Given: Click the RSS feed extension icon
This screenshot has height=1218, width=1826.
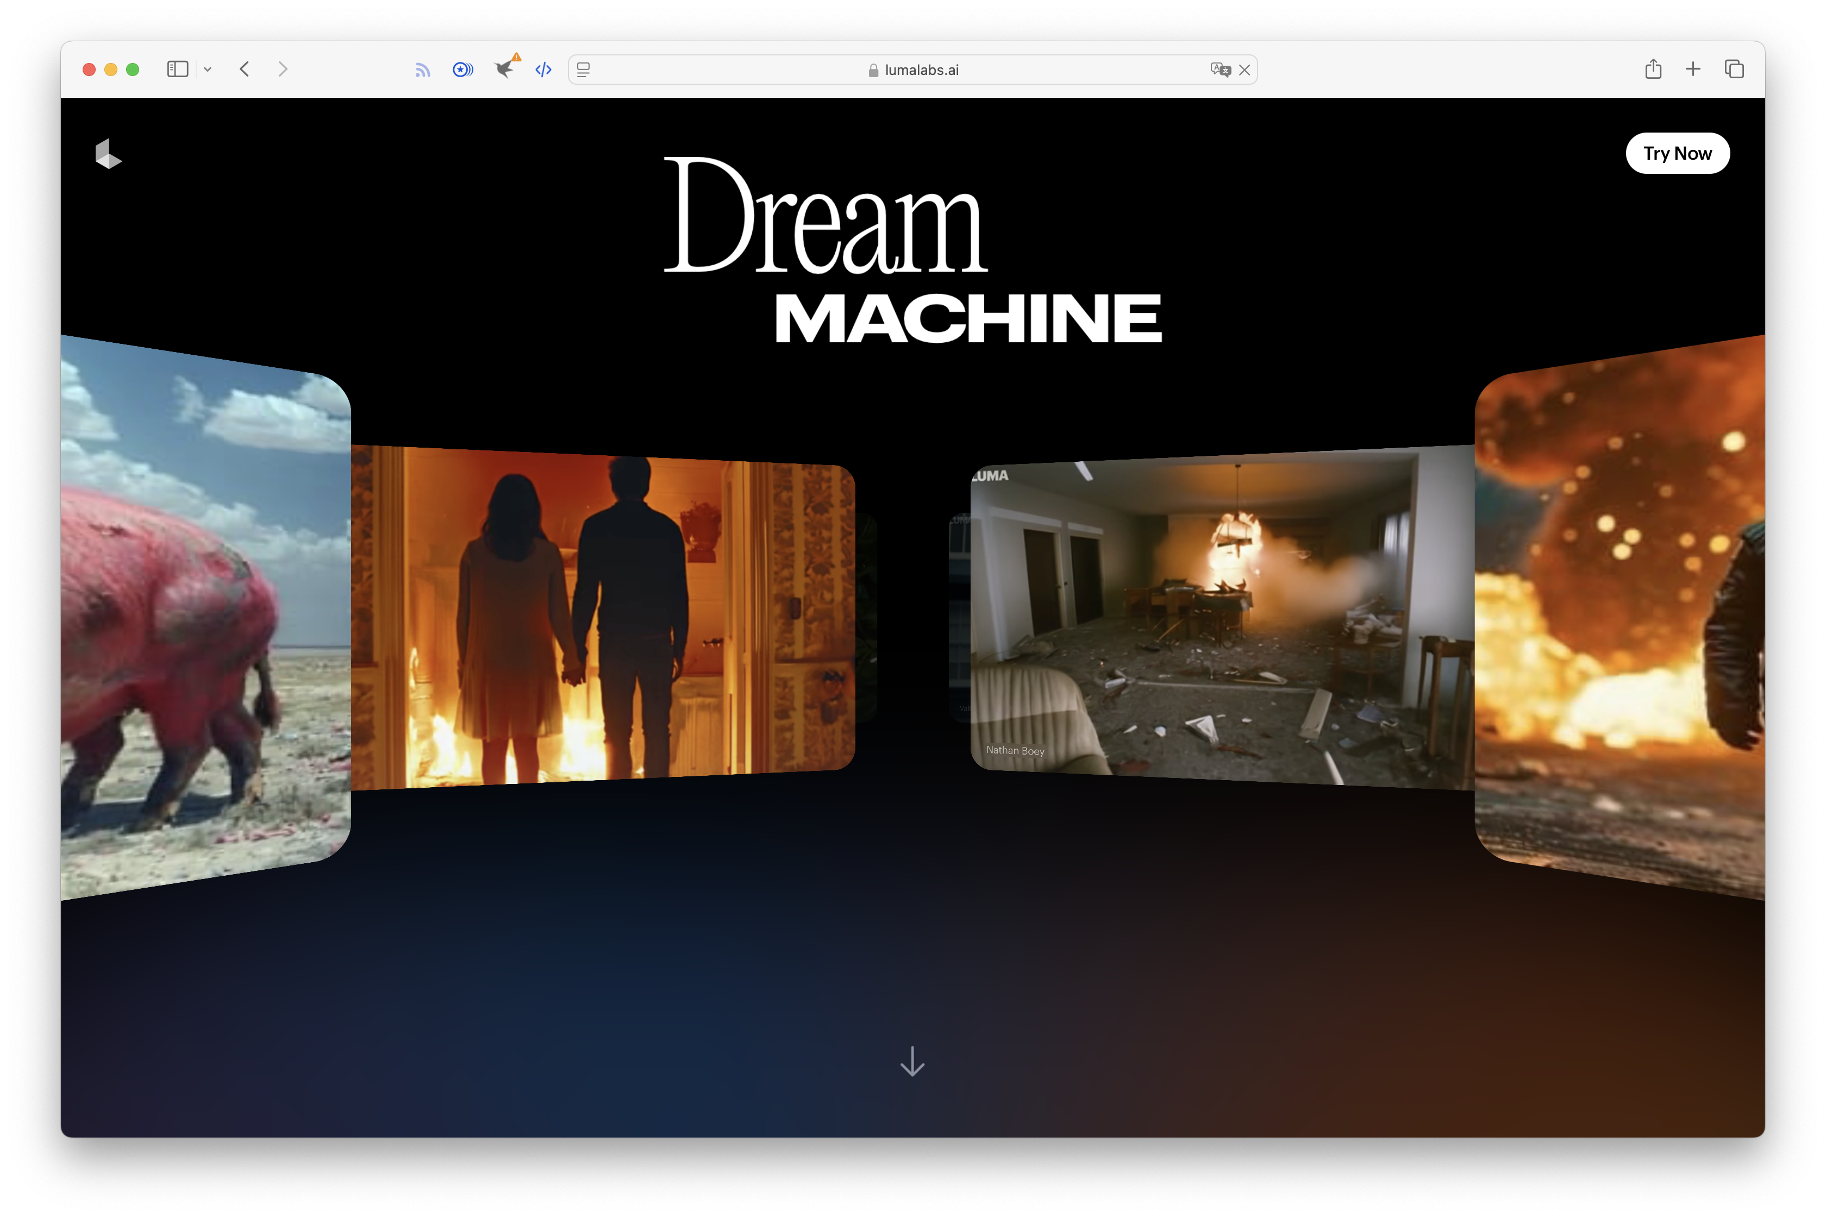Looking at the screenshot, I should click(x=422, y=70).
